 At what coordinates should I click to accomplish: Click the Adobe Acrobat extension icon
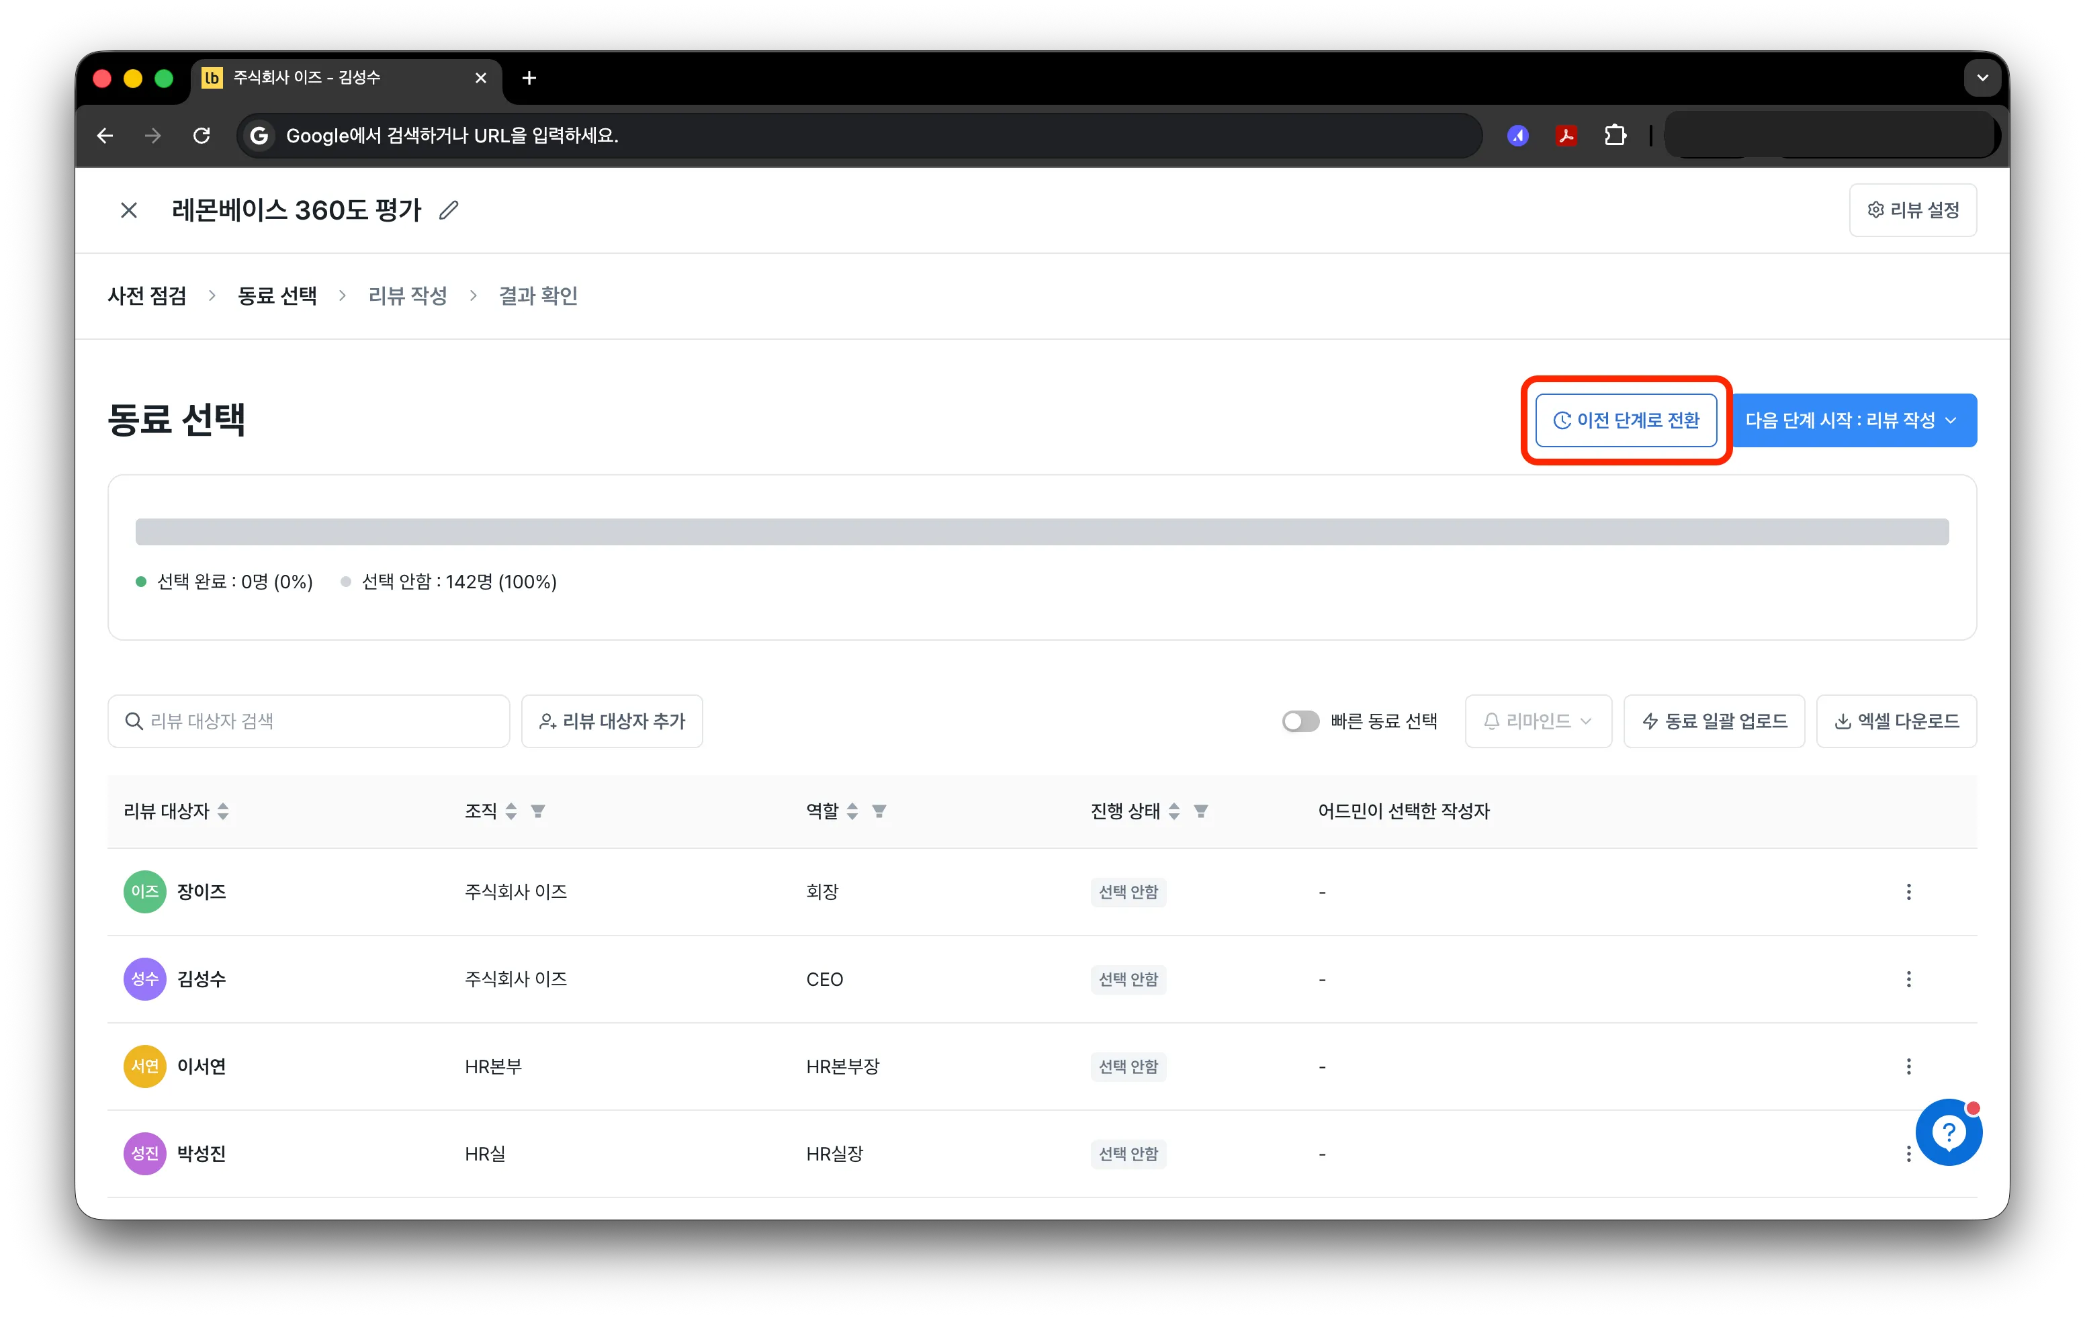coord(1566,136)
